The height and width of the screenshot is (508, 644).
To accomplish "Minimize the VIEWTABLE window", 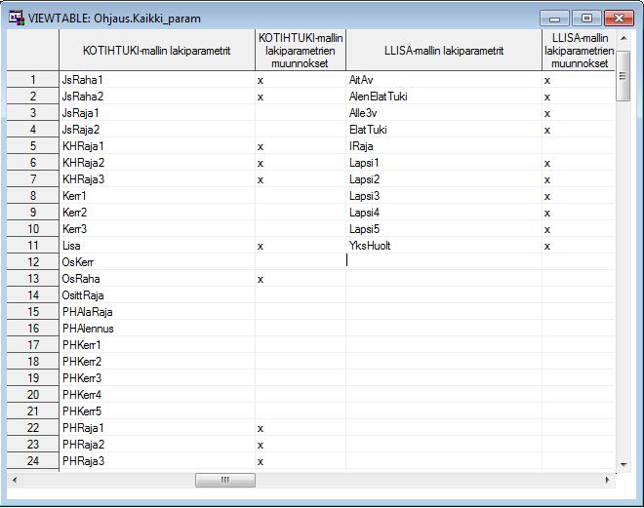I will [x=554, y=19].
